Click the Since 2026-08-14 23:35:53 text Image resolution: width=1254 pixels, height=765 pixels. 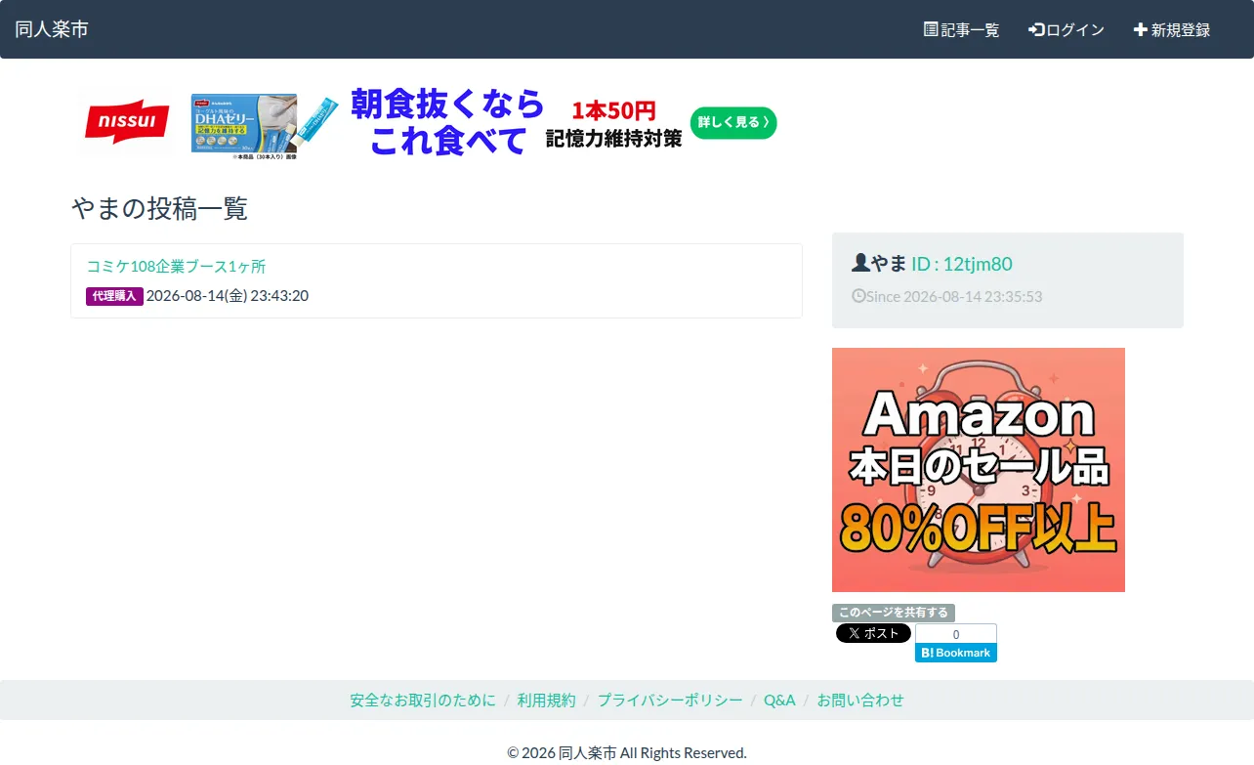coord(954,296)
